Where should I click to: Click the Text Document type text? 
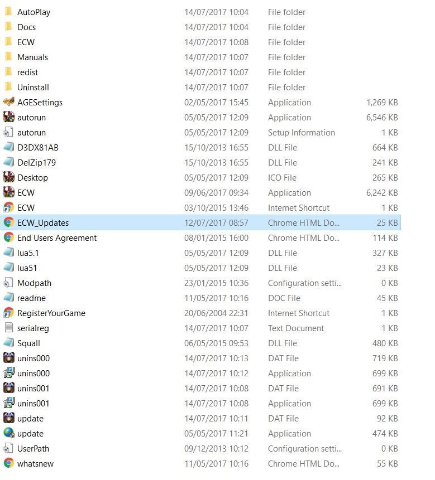click(296, 328)
